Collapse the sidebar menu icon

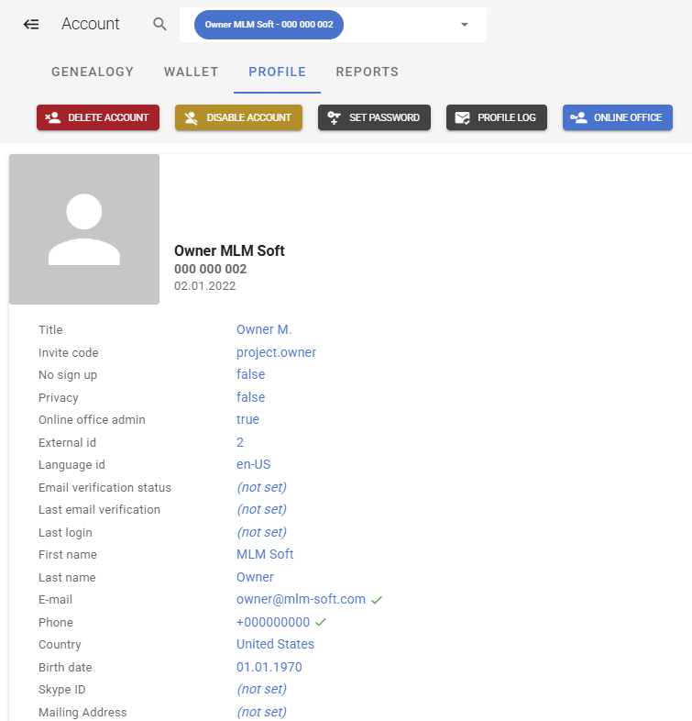tap(31, 25)
